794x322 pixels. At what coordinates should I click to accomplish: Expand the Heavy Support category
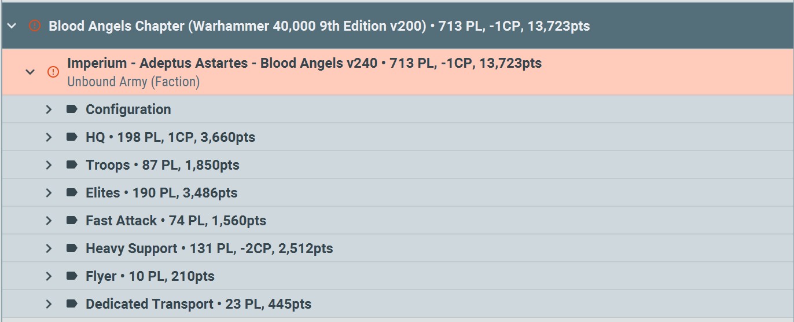pyautogui.click(x=49, y=248)
